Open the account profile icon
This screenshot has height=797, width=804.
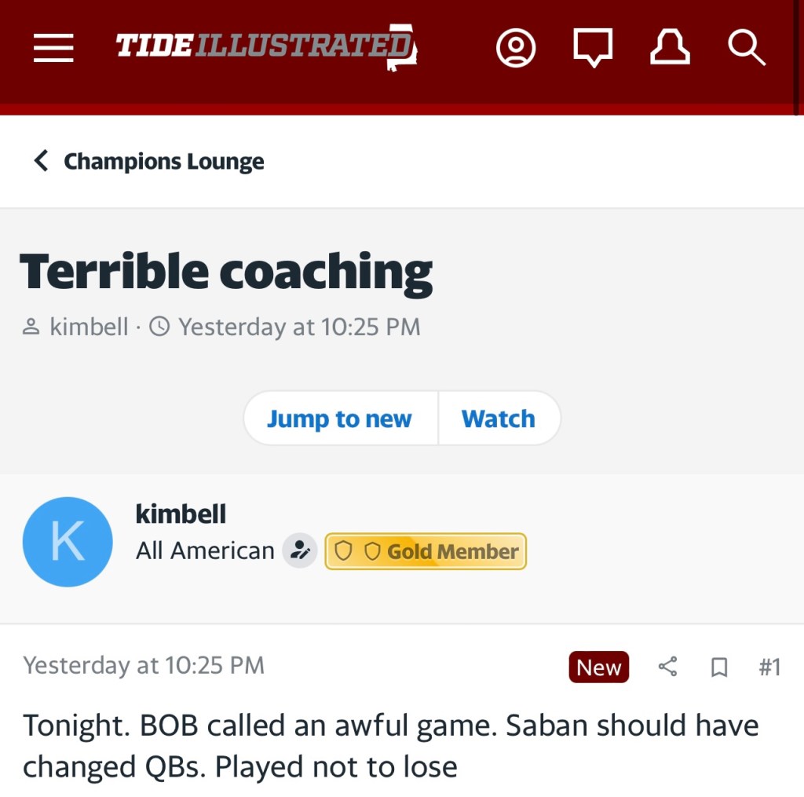click(516, 48)
